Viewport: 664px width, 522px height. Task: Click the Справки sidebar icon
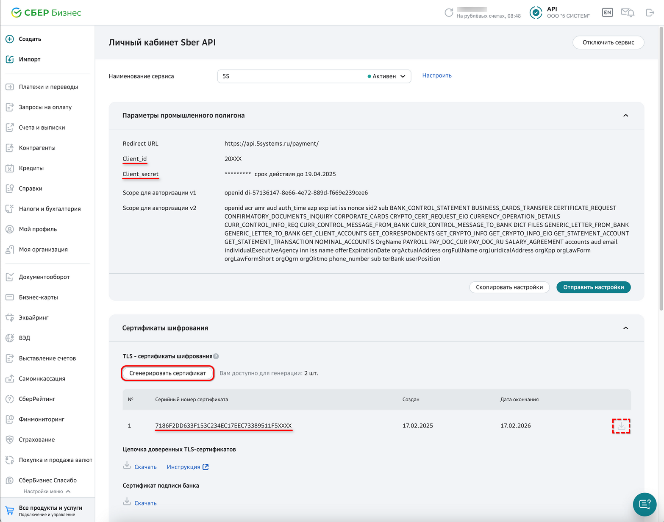10,189
